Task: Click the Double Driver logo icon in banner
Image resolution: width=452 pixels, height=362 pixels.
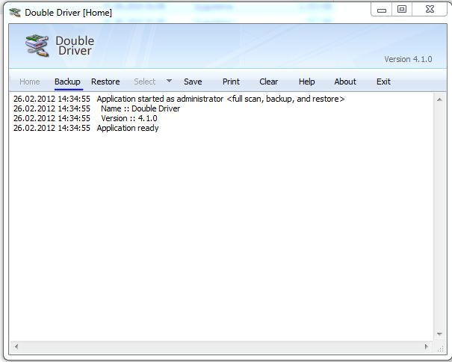Action: [x=37, y=46]
